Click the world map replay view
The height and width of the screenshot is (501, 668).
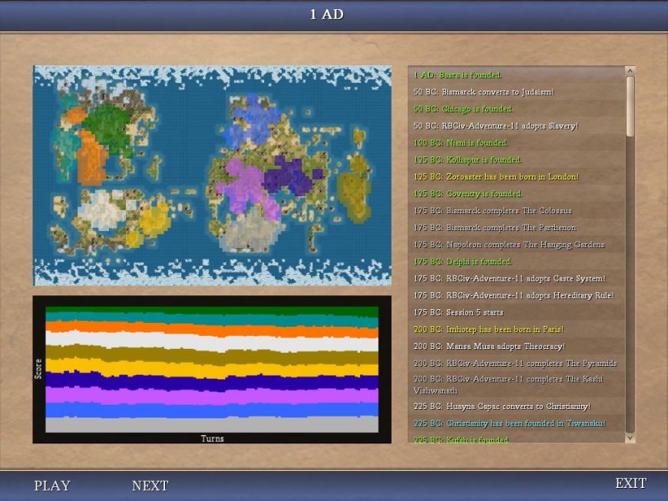(212, 176)
